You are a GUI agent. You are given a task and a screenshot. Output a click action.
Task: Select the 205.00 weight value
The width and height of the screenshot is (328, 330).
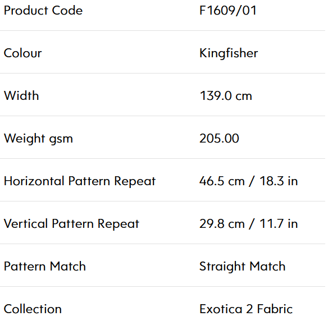[x=219, y=139]
